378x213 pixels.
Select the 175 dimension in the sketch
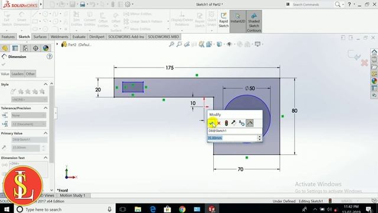coord(170,68)
